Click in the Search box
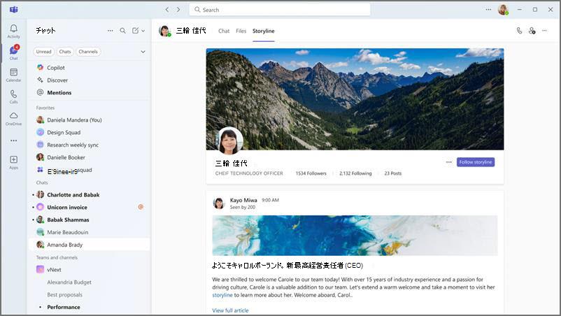 pyautogui.click(x=280, y=10)
